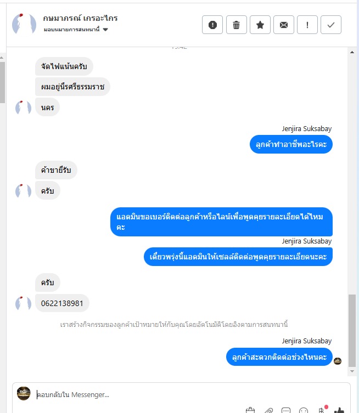Select the 0622138981 phone number message
Viewport: 359px width, 413px height.
(x=62, y=303)
